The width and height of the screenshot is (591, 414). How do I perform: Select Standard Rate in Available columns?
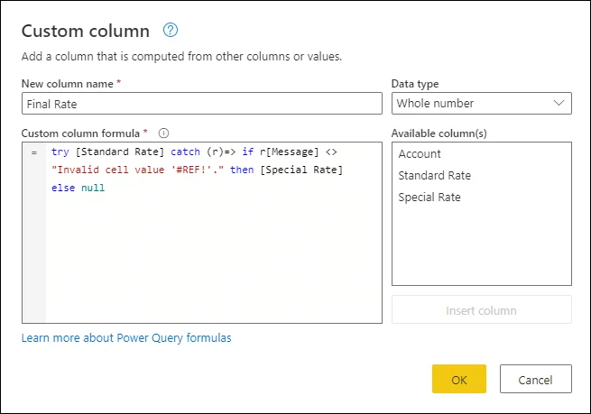tap(435, 176)
